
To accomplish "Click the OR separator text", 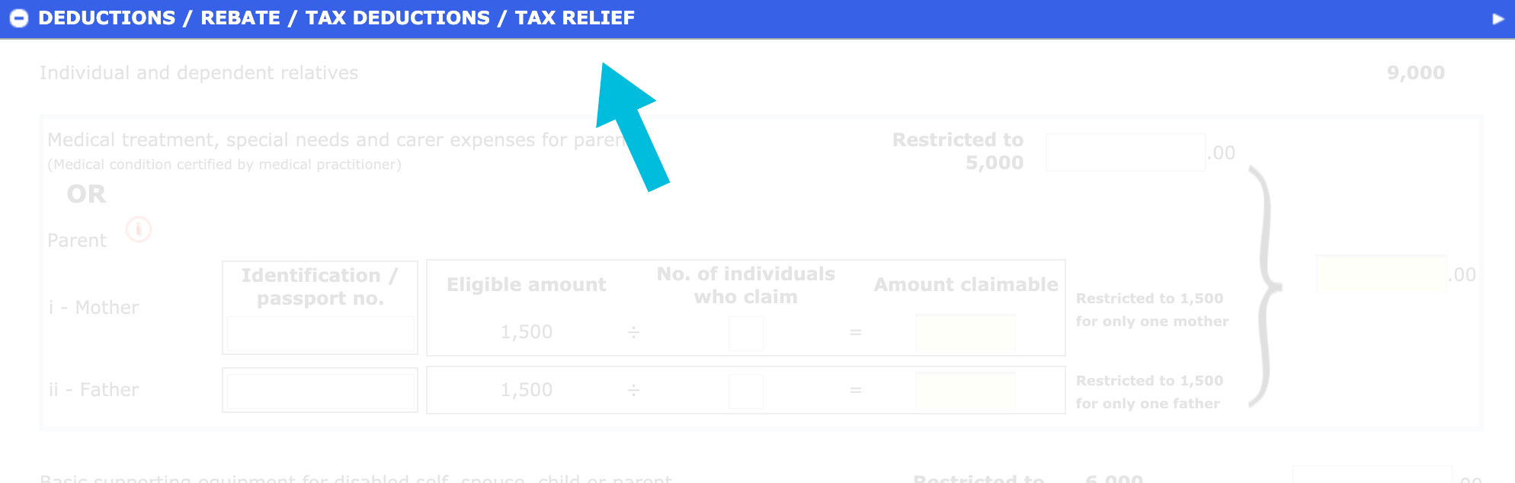I will point(87,194).
